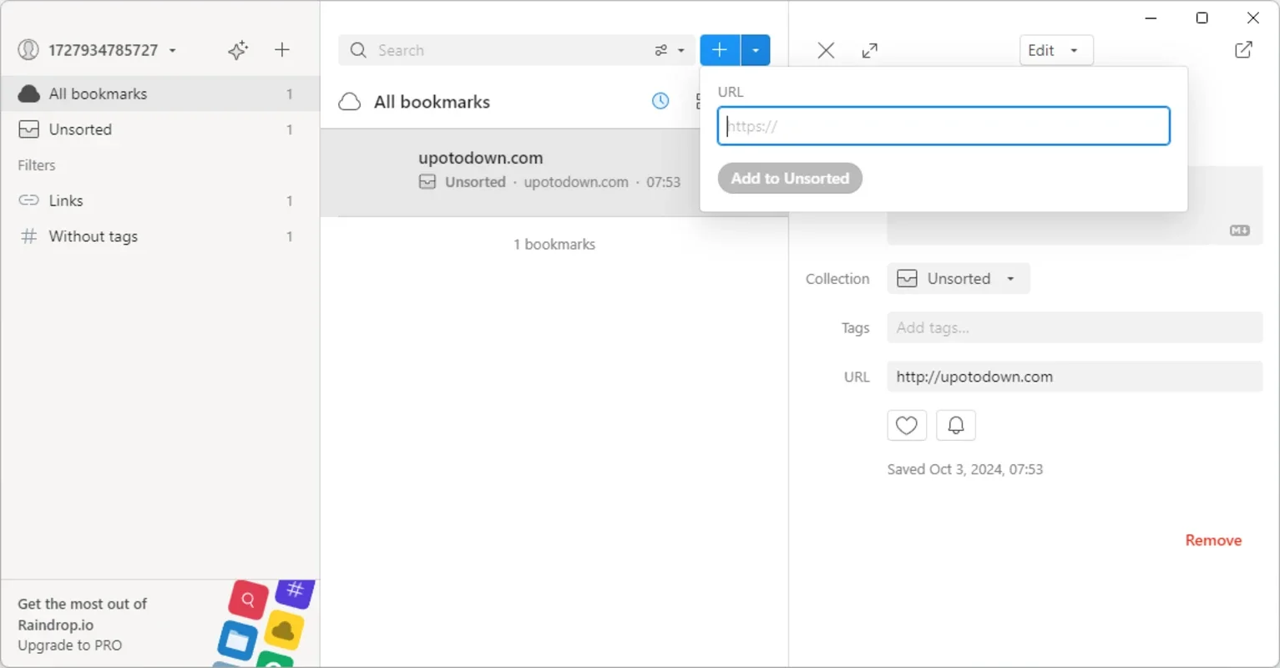Create a new collection with sidebar plus icon
This screenshot has height=668, width=1280.
pyautogui.click(x=282, y=50)
